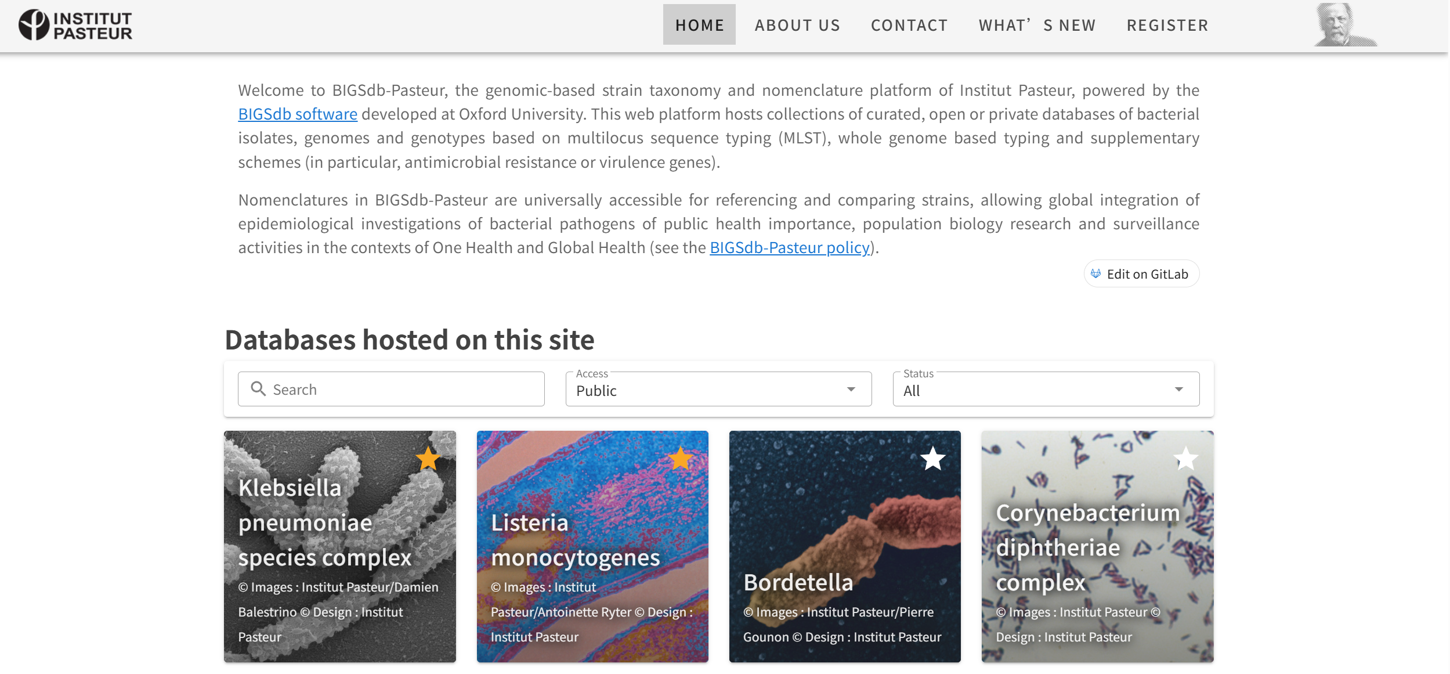The image size is (1450, 674).
Task: Mark Bordetella as favorite with the star
Action: [933, 459]
